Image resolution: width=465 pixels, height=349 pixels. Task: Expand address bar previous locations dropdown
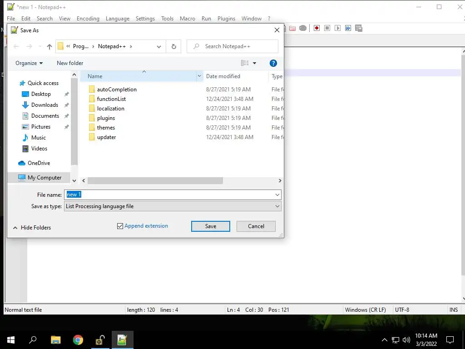pos(159,47)
